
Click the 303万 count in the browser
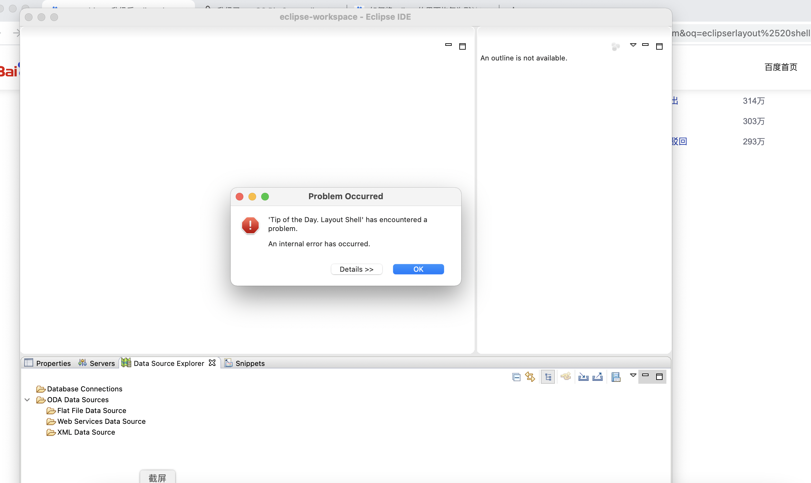click(x=754, y=121)
